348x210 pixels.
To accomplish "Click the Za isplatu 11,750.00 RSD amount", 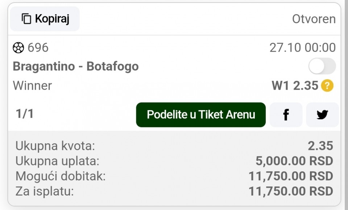I will click(x=291, y=191).
